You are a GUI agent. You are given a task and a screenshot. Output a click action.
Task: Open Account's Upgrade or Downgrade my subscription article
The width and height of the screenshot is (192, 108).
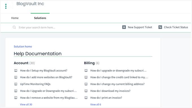(x=48, y=91)
